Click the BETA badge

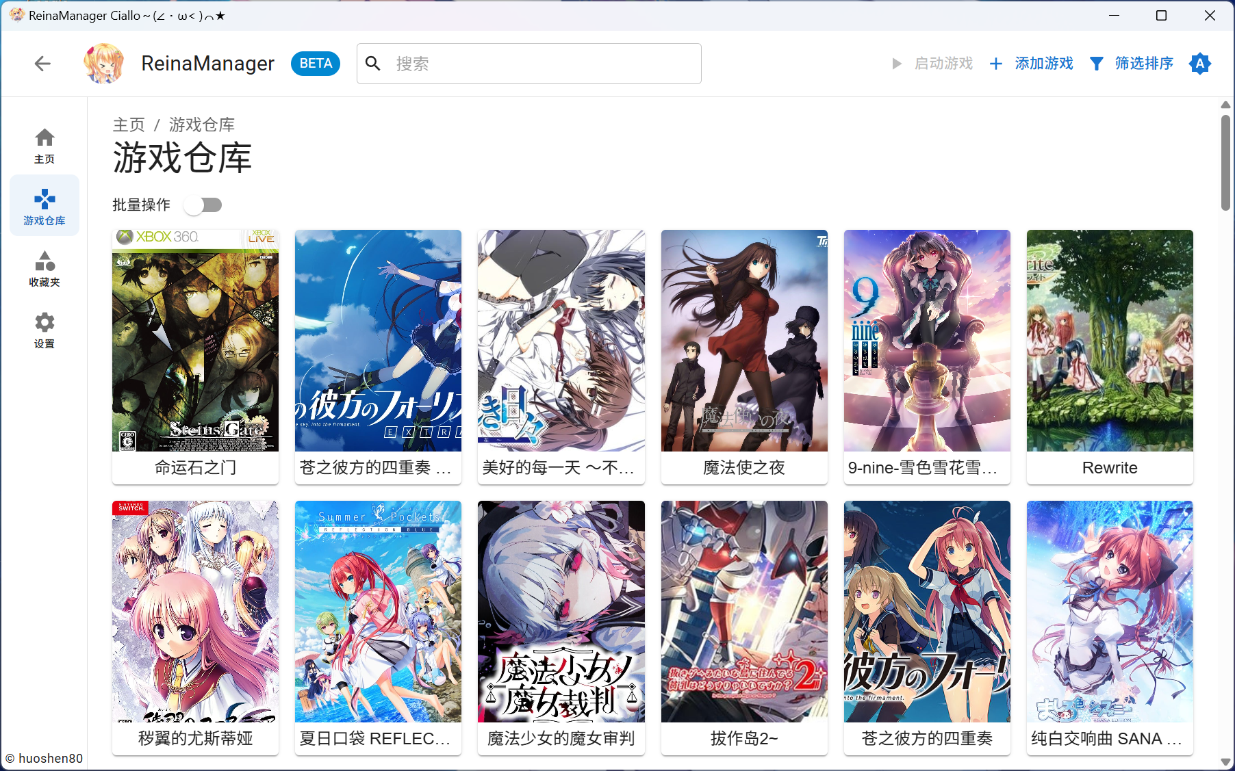pyautogui.click(x=316, y=64)
